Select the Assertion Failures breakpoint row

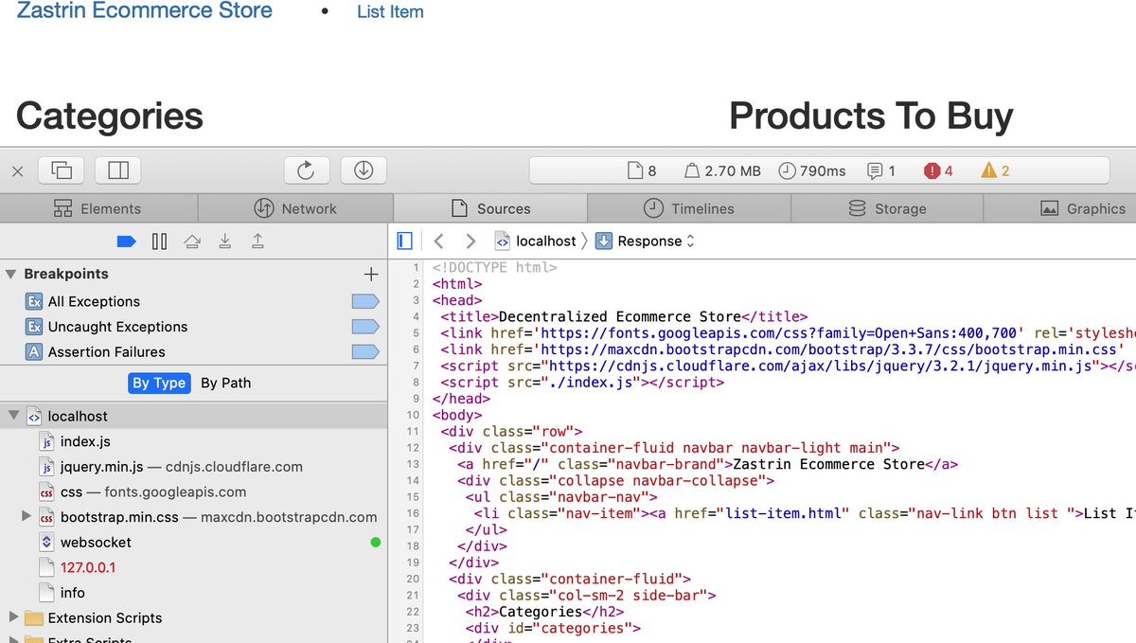[x=193, y=351]
